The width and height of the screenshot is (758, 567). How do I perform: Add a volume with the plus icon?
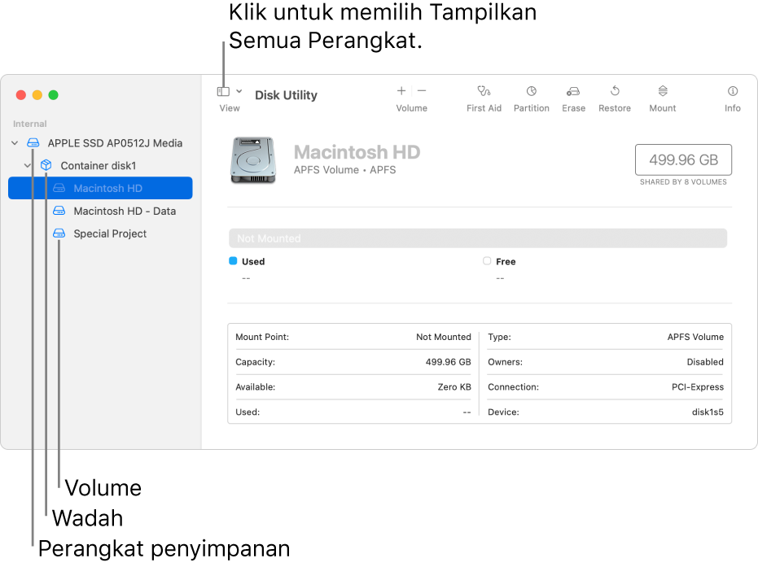401,91
